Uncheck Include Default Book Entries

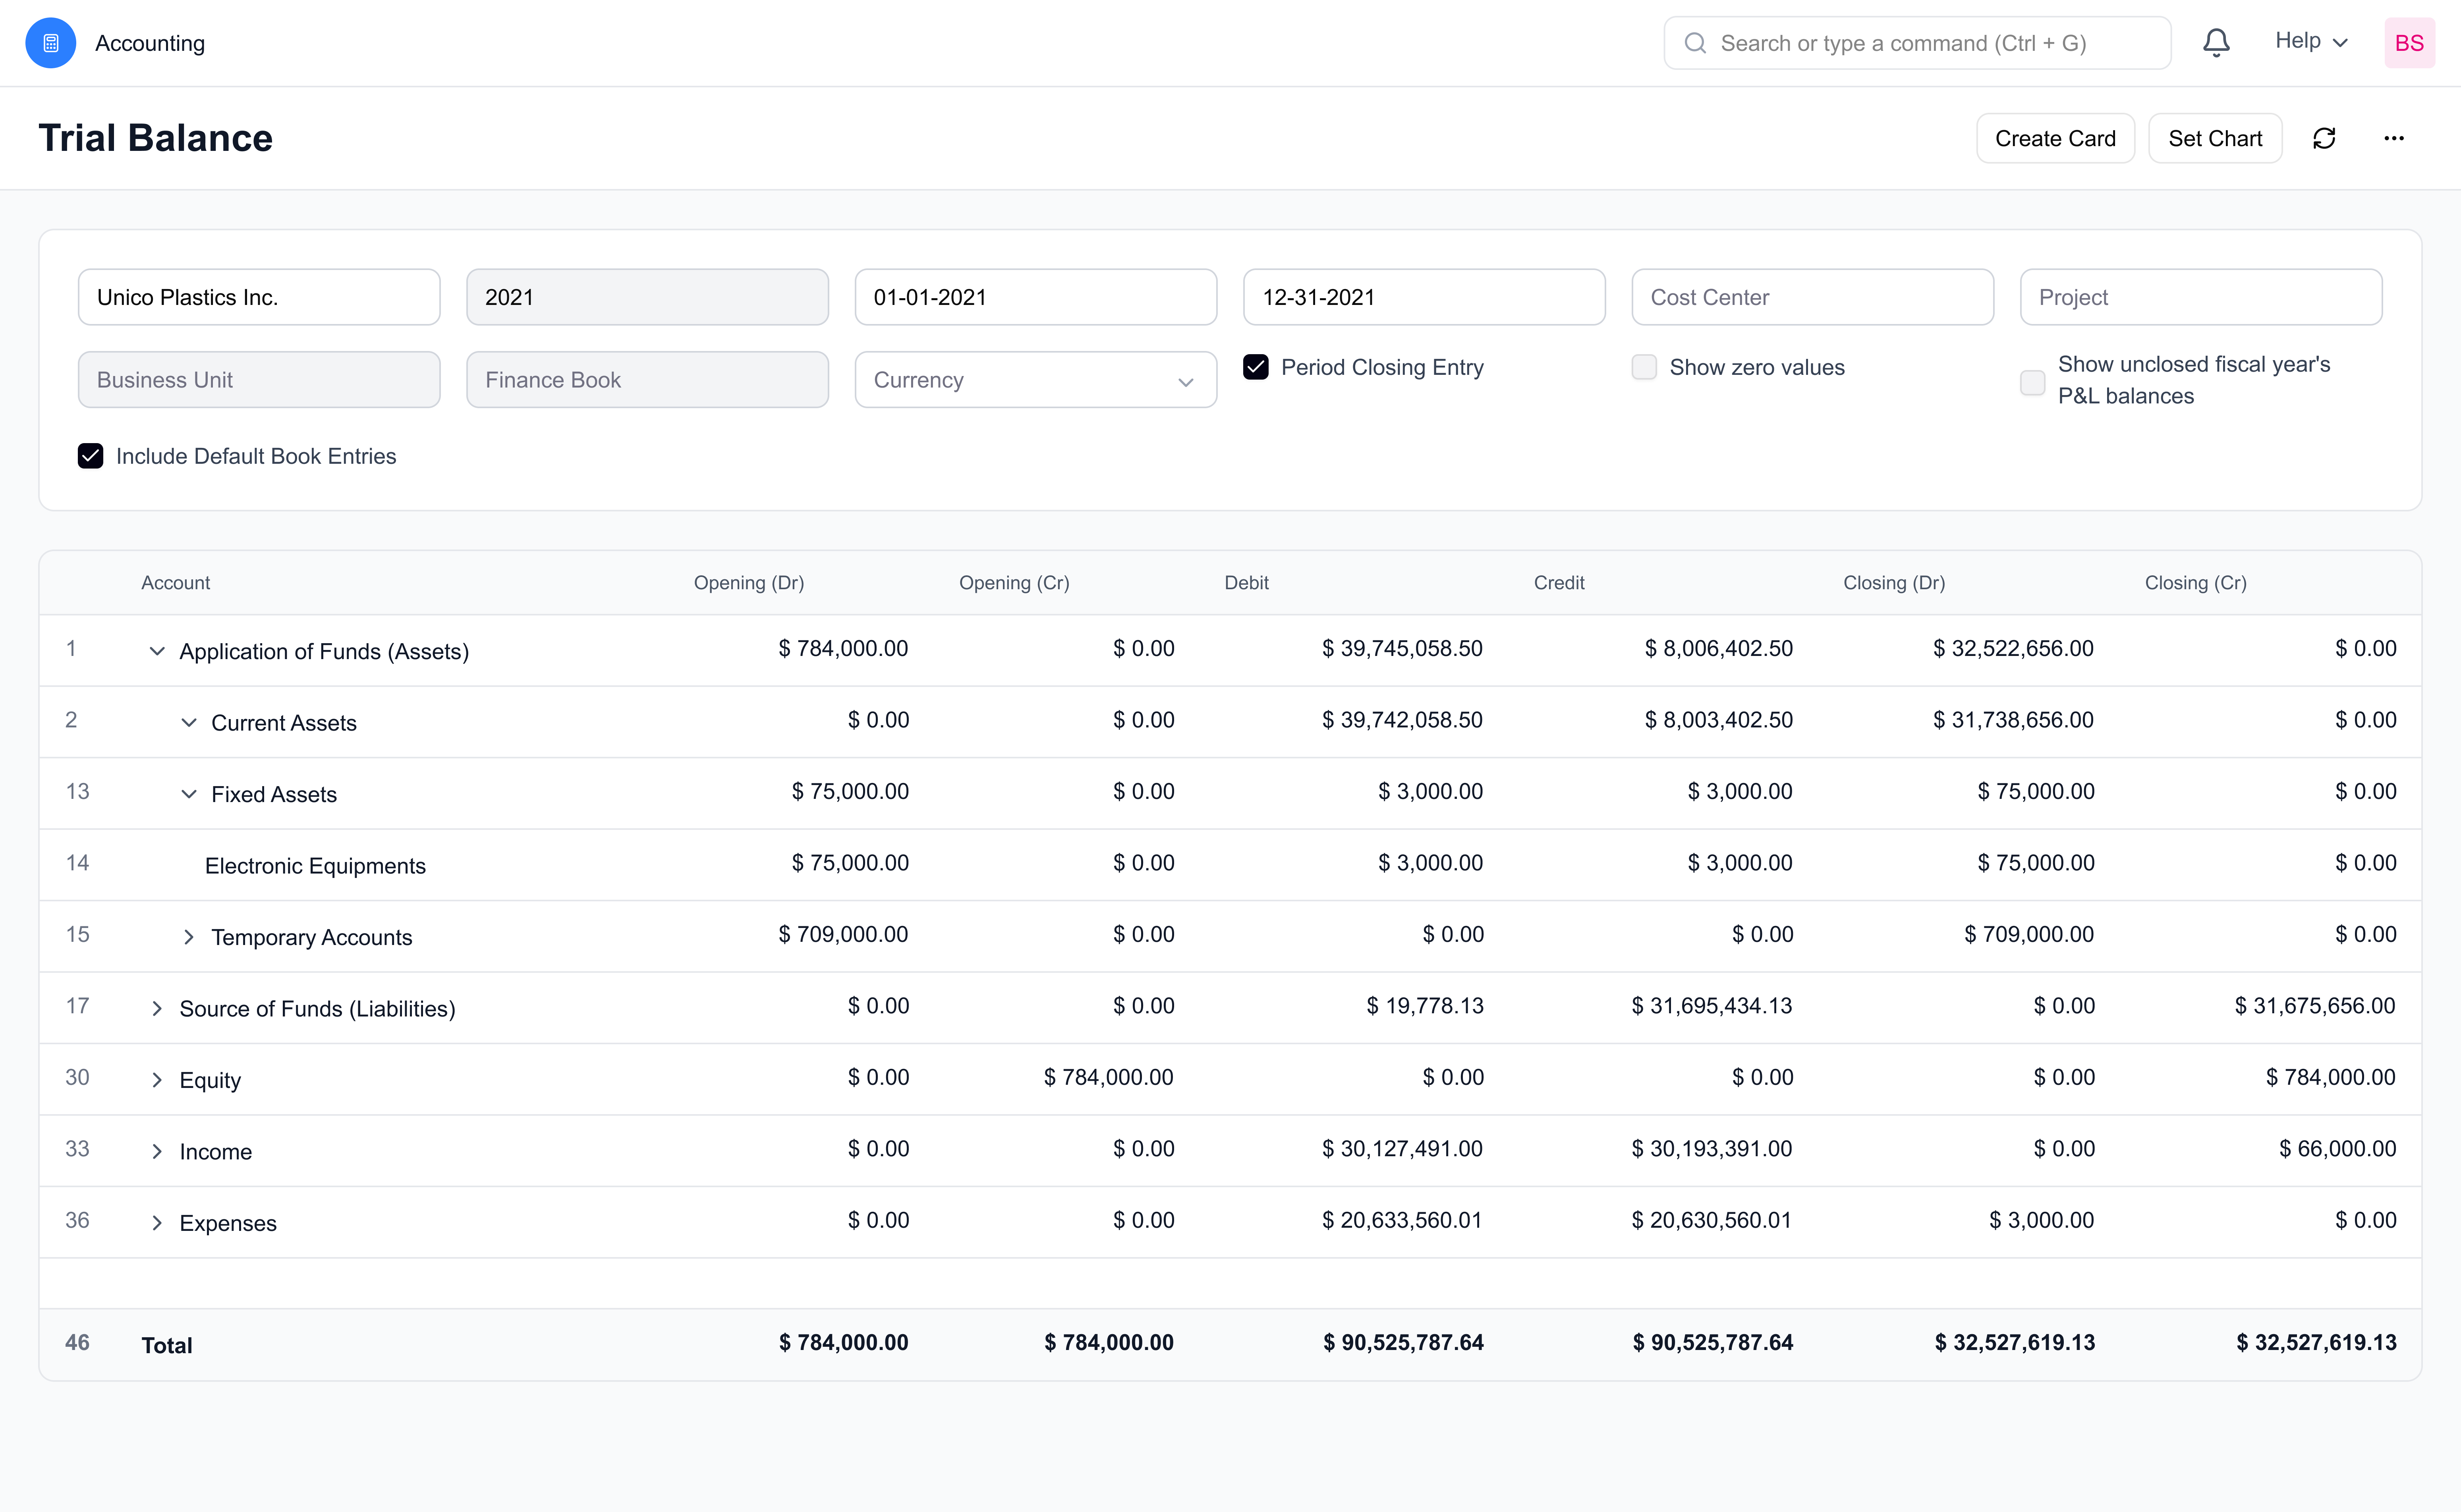click(x=90, y=456)
